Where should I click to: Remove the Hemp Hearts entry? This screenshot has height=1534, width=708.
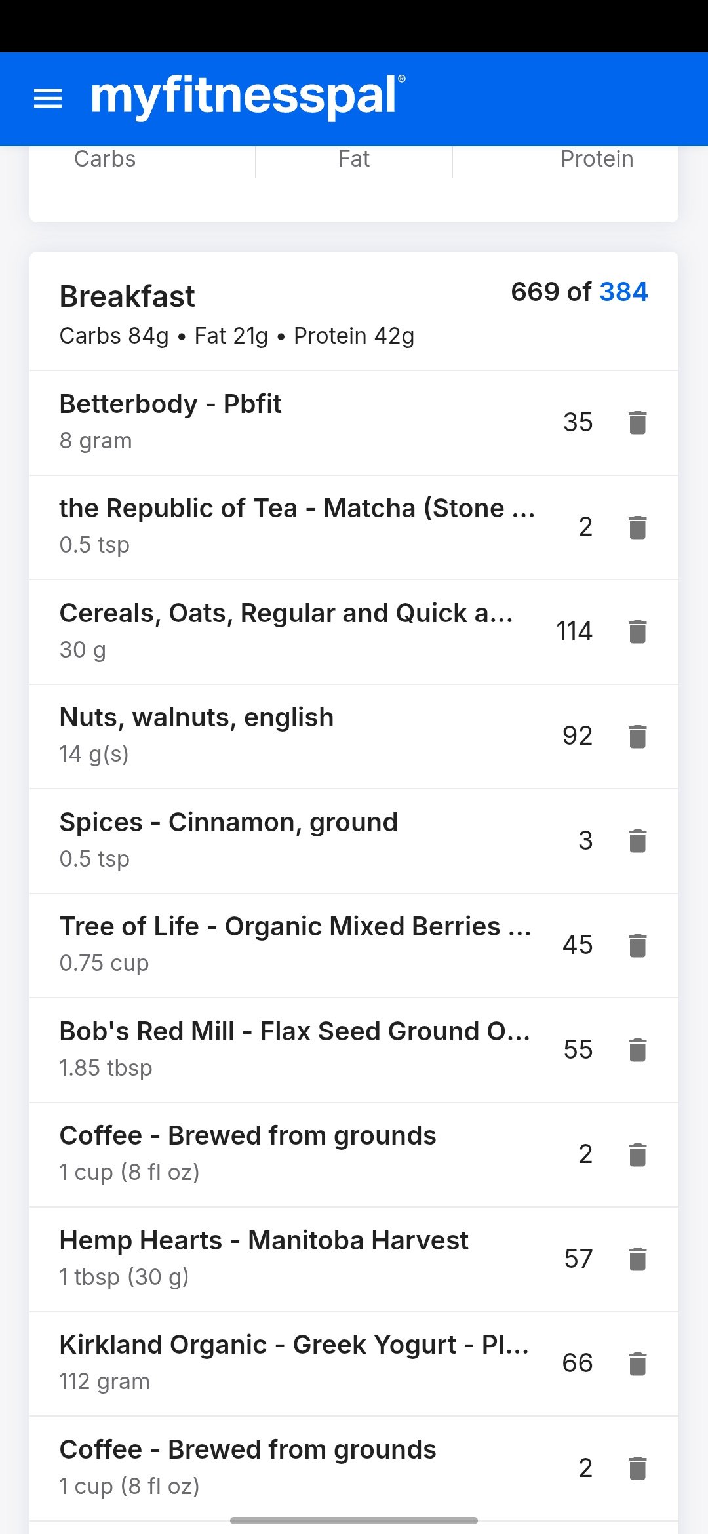(637, 1259)
